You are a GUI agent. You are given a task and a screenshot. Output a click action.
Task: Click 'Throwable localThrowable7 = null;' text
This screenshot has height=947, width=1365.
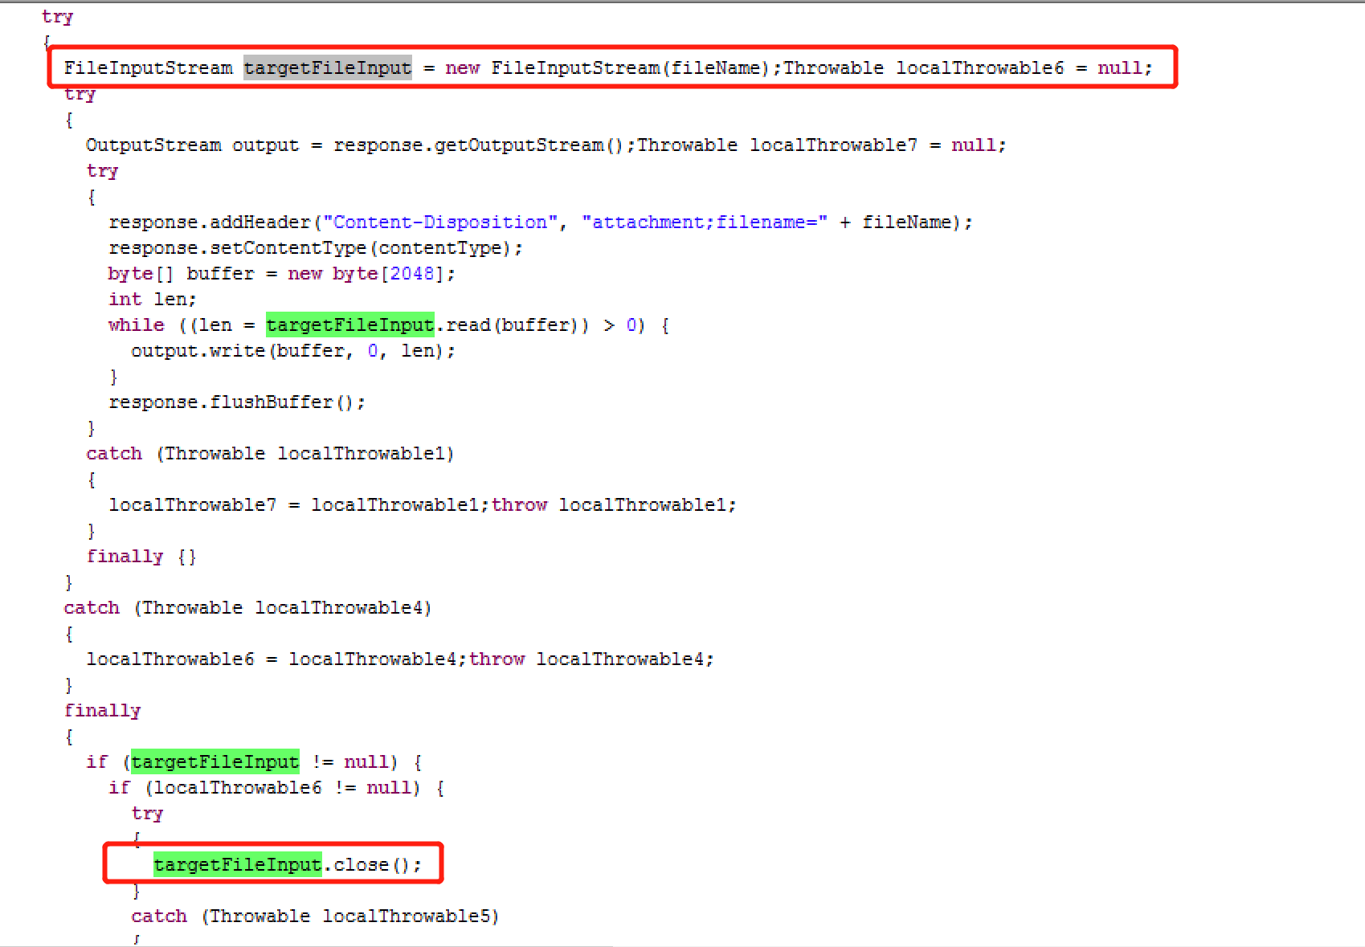[821, 145]
